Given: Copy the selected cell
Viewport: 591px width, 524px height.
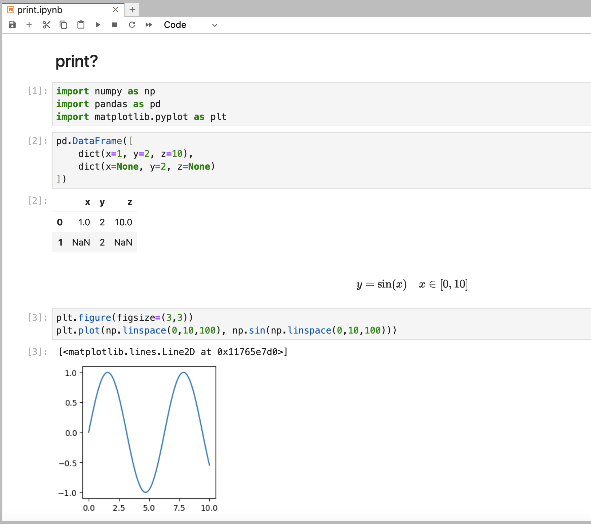Looking at the screenshot, I should (x=63, y=25).
